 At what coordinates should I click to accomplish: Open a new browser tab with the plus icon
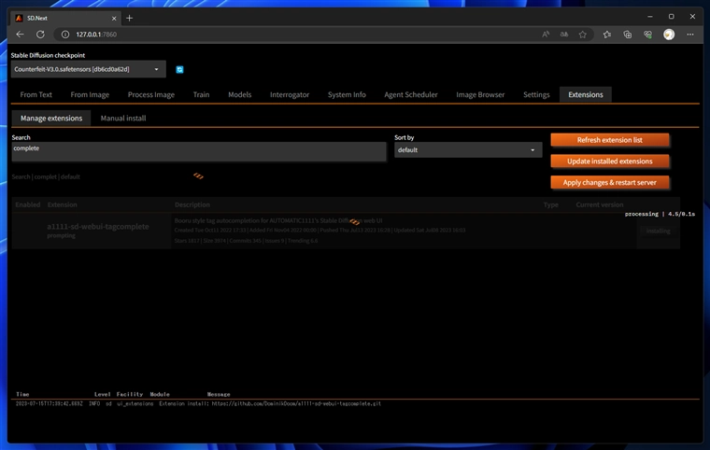[130, 18]
